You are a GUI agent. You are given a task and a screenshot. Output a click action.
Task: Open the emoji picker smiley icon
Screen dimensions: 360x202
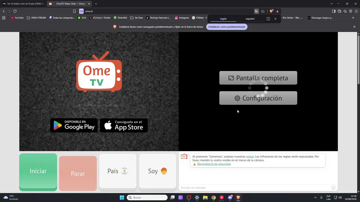tap(333, 188)
